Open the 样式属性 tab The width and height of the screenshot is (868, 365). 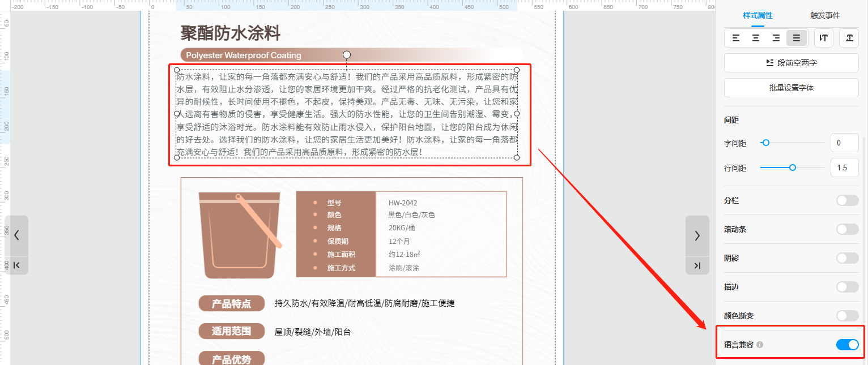758,15
